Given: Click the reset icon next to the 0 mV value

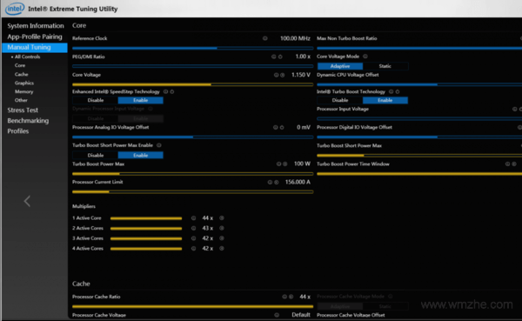Looking at the screenshot, I should point(282,127).
